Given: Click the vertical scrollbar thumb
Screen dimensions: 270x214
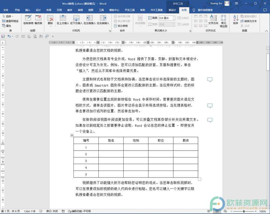Looking at the screenshot, I should click(268, 62).
